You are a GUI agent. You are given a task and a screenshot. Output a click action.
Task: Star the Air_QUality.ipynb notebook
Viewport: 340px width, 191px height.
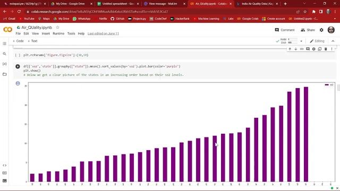(57, 28)
